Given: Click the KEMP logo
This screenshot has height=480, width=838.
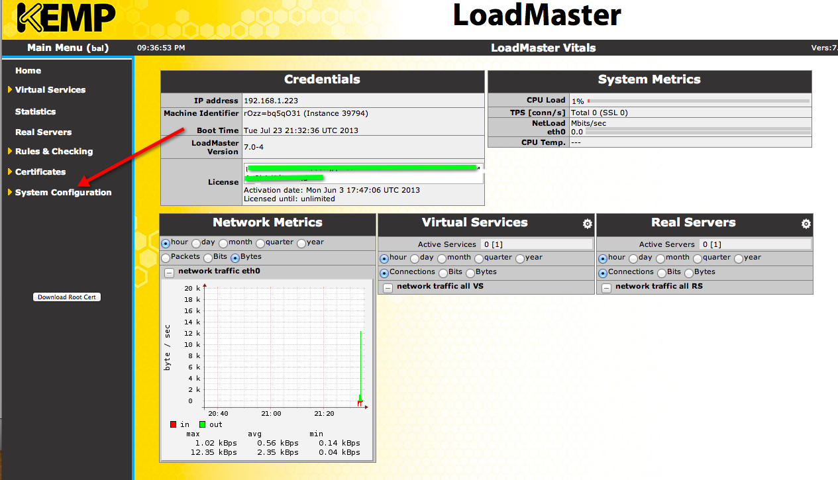Looking at the screenshot, I should pos(66,18).
